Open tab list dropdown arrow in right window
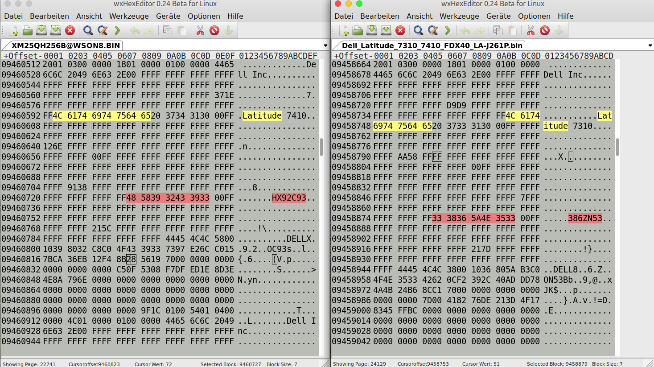The width and height of the screenshot is (654, 367). pyautogui.click(x=650, y=45)
